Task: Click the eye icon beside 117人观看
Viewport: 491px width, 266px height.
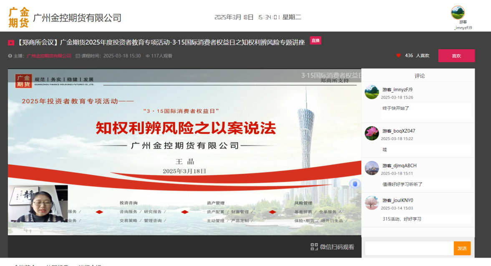Action: point(148,56)
